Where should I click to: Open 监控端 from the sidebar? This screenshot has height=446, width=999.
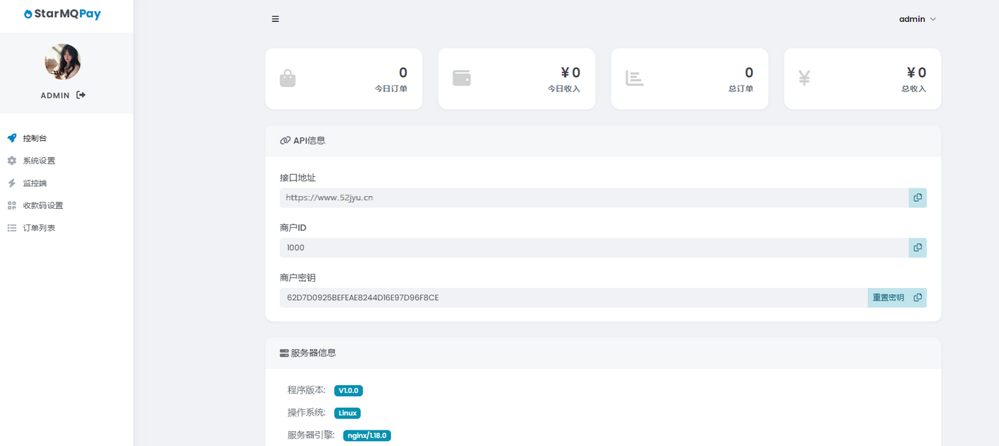click(35, 183)
